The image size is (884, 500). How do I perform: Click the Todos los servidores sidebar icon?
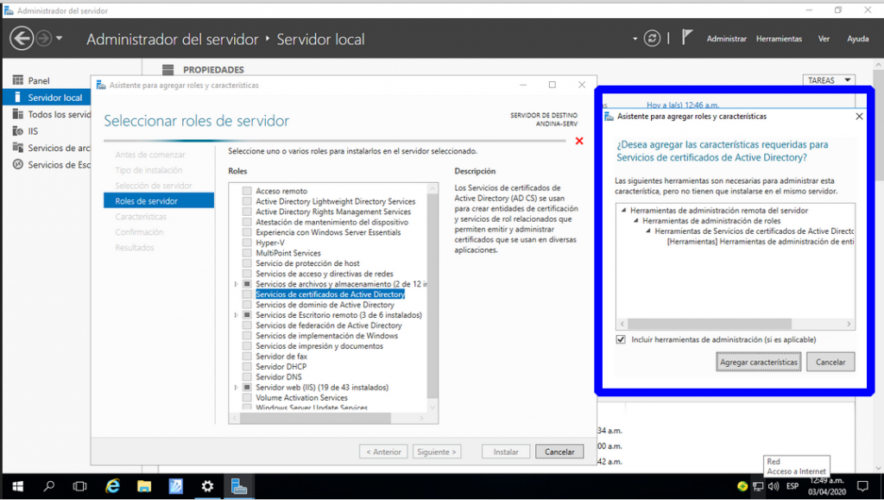(x=18, y=115)
